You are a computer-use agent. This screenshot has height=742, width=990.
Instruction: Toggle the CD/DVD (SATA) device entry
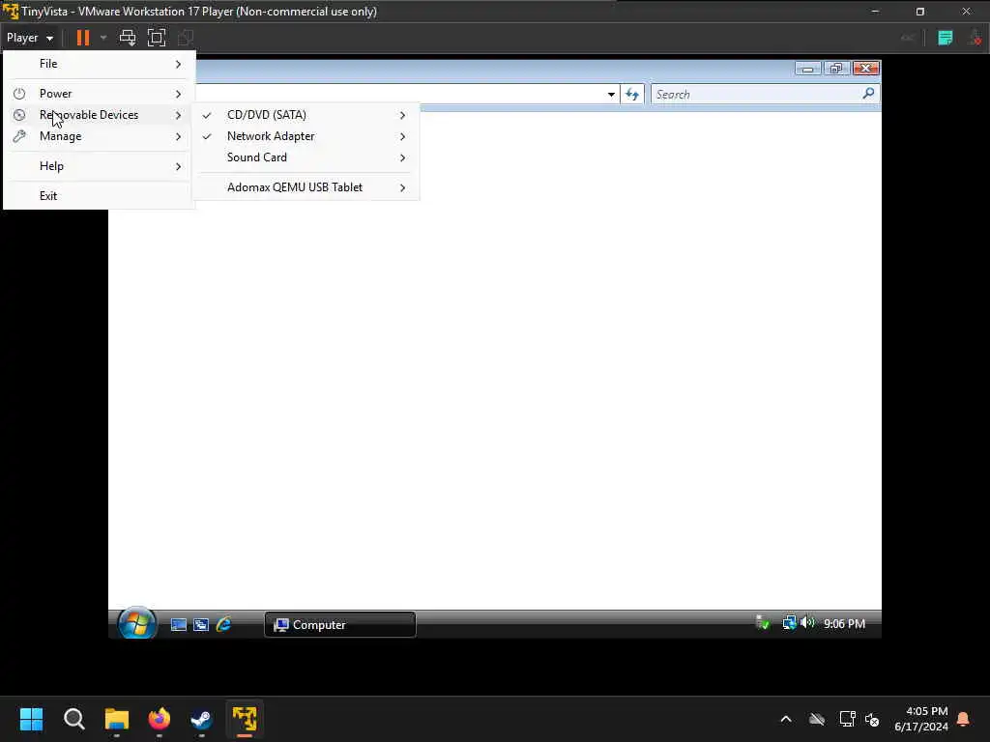pos(306,115)
